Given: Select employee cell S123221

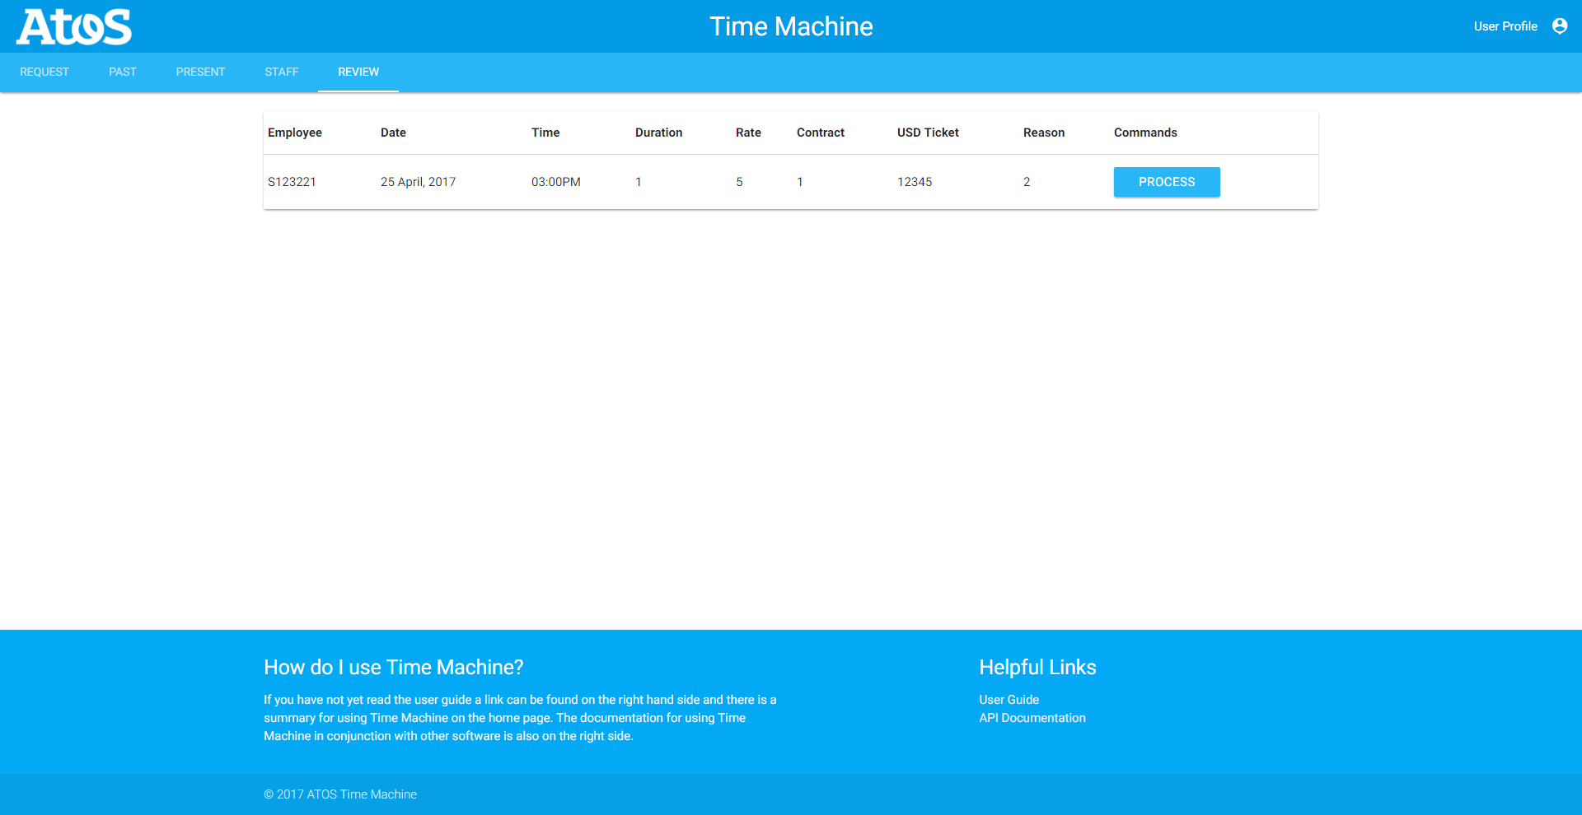Looking at the screenshot, I should pyautogui.click(x=292, y=182).
